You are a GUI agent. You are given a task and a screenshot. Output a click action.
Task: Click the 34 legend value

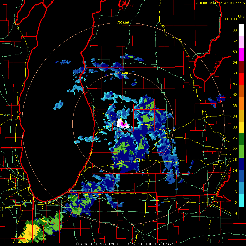click(x=235, y=116)
